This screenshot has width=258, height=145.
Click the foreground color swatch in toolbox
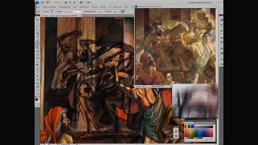click(37, 99)
